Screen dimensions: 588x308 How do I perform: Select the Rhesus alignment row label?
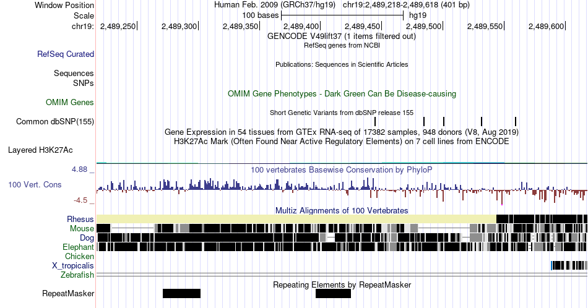[80, 219]
